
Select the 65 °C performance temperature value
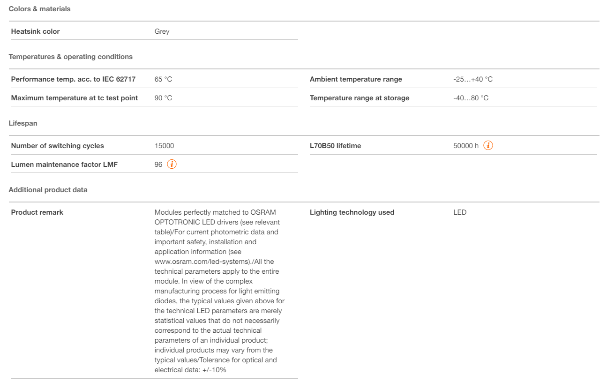(x=163, y=79)
